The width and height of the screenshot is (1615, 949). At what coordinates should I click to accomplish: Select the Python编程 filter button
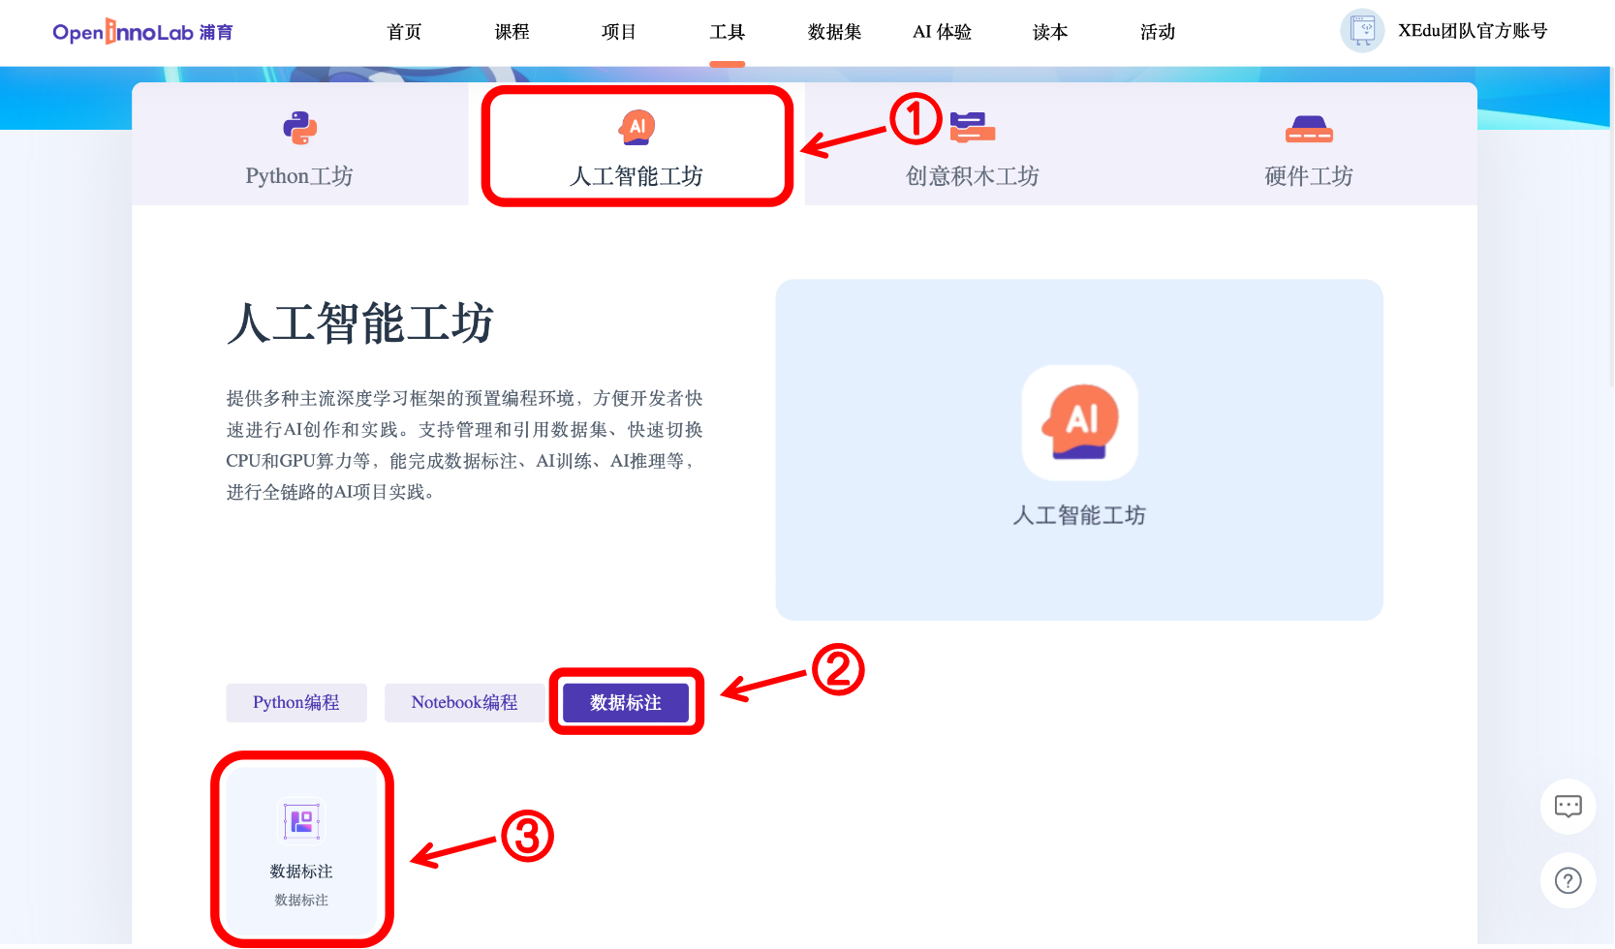coord(296,703)
